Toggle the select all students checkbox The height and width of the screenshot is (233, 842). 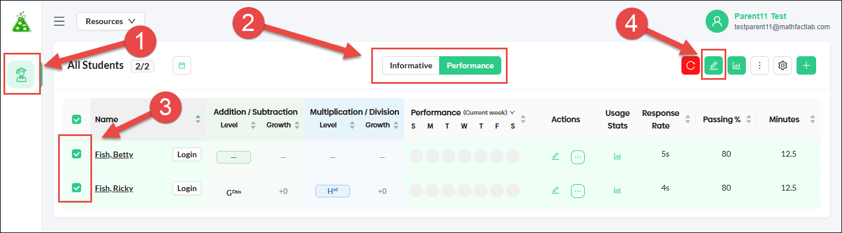pyautogui.click(x=77, y=119)
